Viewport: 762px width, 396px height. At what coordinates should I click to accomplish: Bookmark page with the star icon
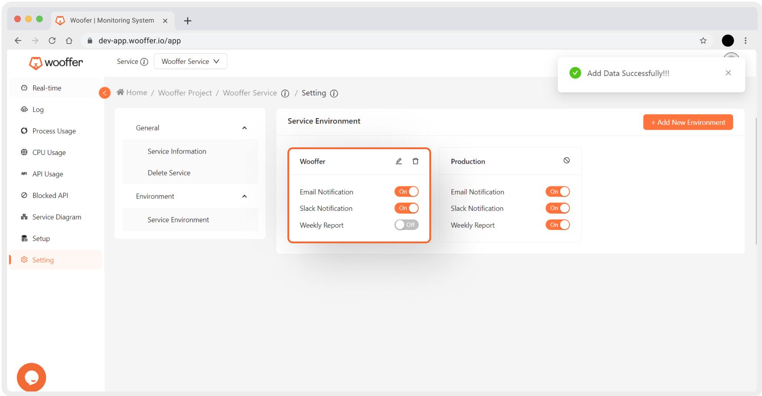(703, 40)
